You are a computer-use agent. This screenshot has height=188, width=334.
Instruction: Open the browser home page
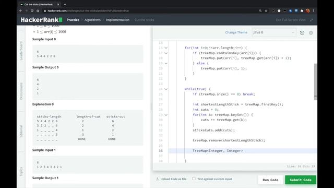coord(38,10)
